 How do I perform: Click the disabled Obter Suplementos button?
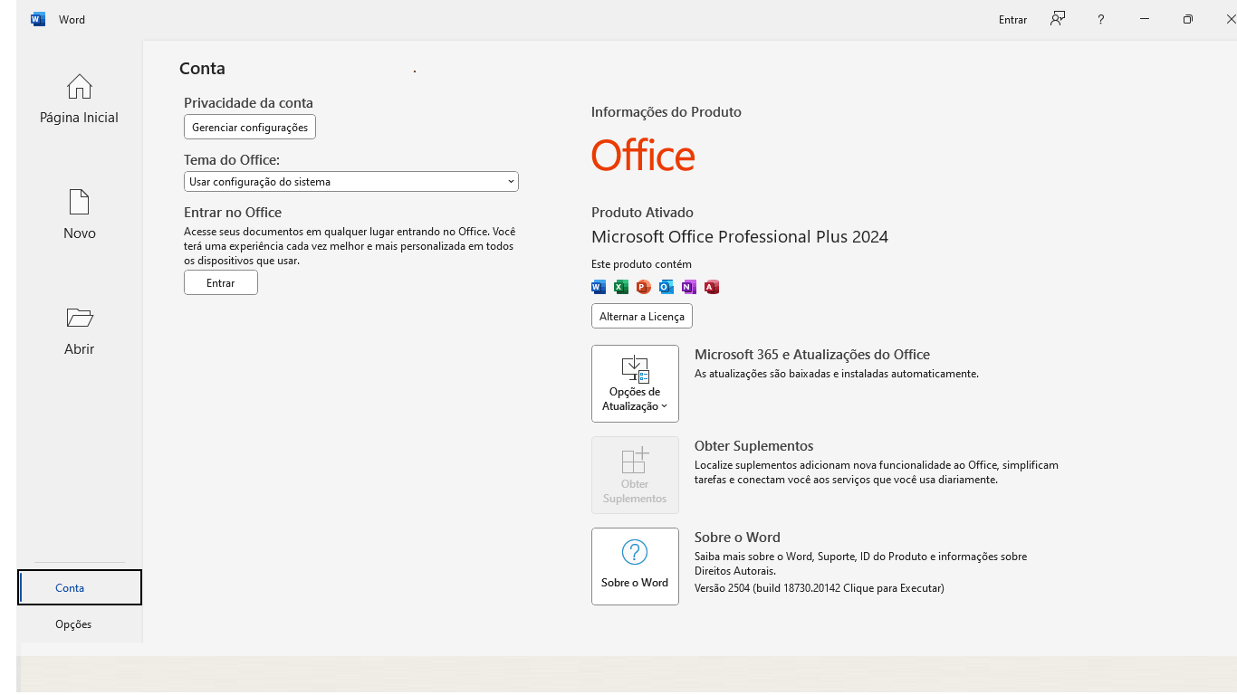[635, 475]
